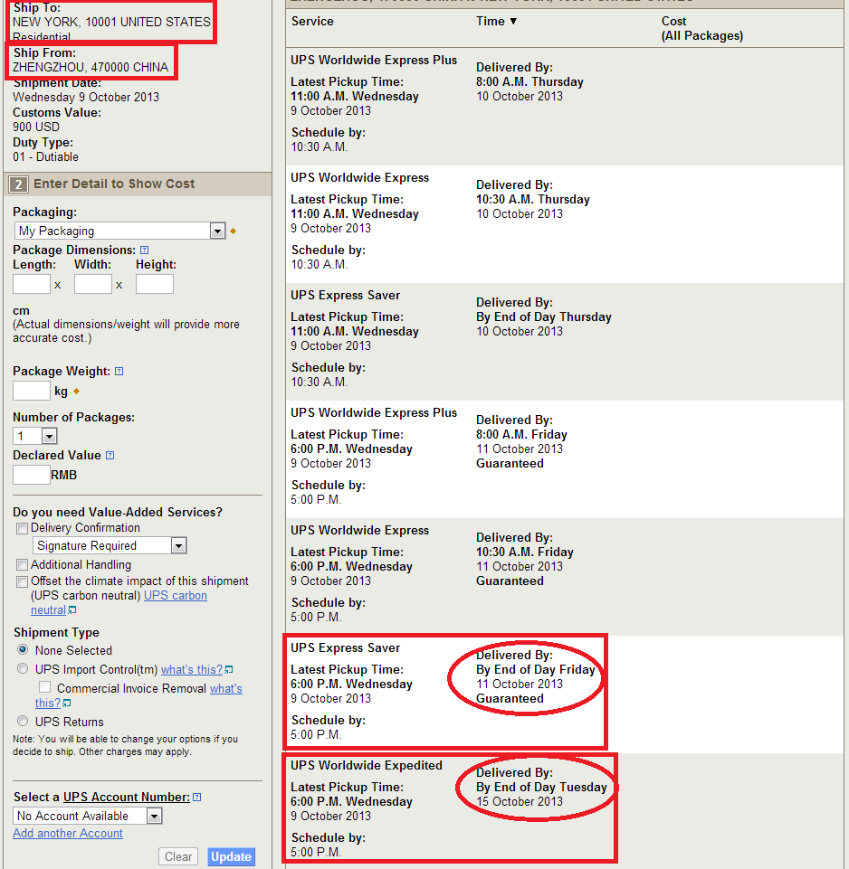Click the Clear button

[178, 857]
